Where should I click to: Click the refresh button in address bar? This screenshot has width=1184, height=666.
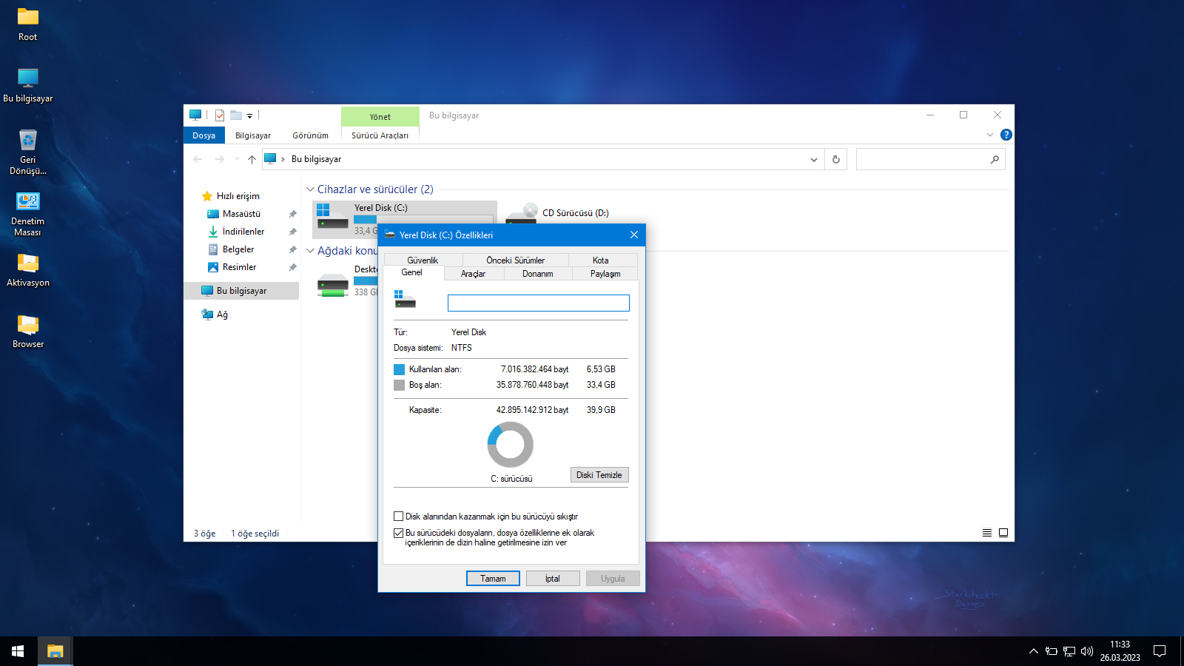[836, 159]
